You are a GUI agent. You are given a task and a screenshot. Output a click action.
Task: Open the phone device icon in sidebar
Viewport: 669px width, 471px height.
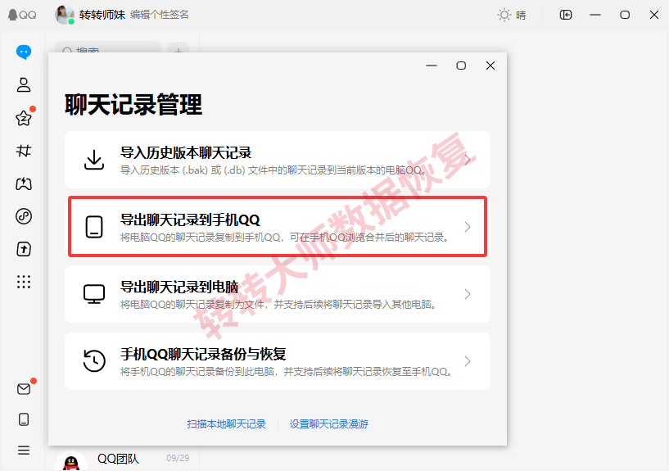24,419
